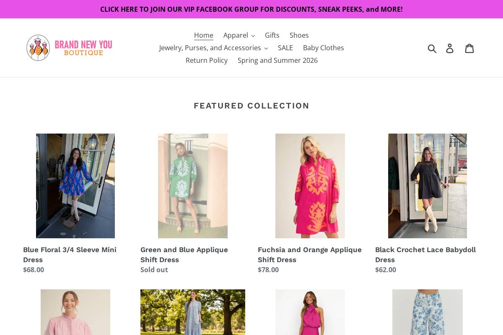This screenshot has width=503, height=335.
Task: Expand the Apparel dropdown menu
Action: [239, 35]
